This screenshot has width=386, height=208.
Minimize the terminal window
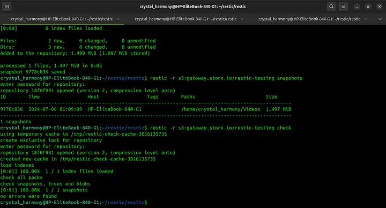(x=357, y=6)
